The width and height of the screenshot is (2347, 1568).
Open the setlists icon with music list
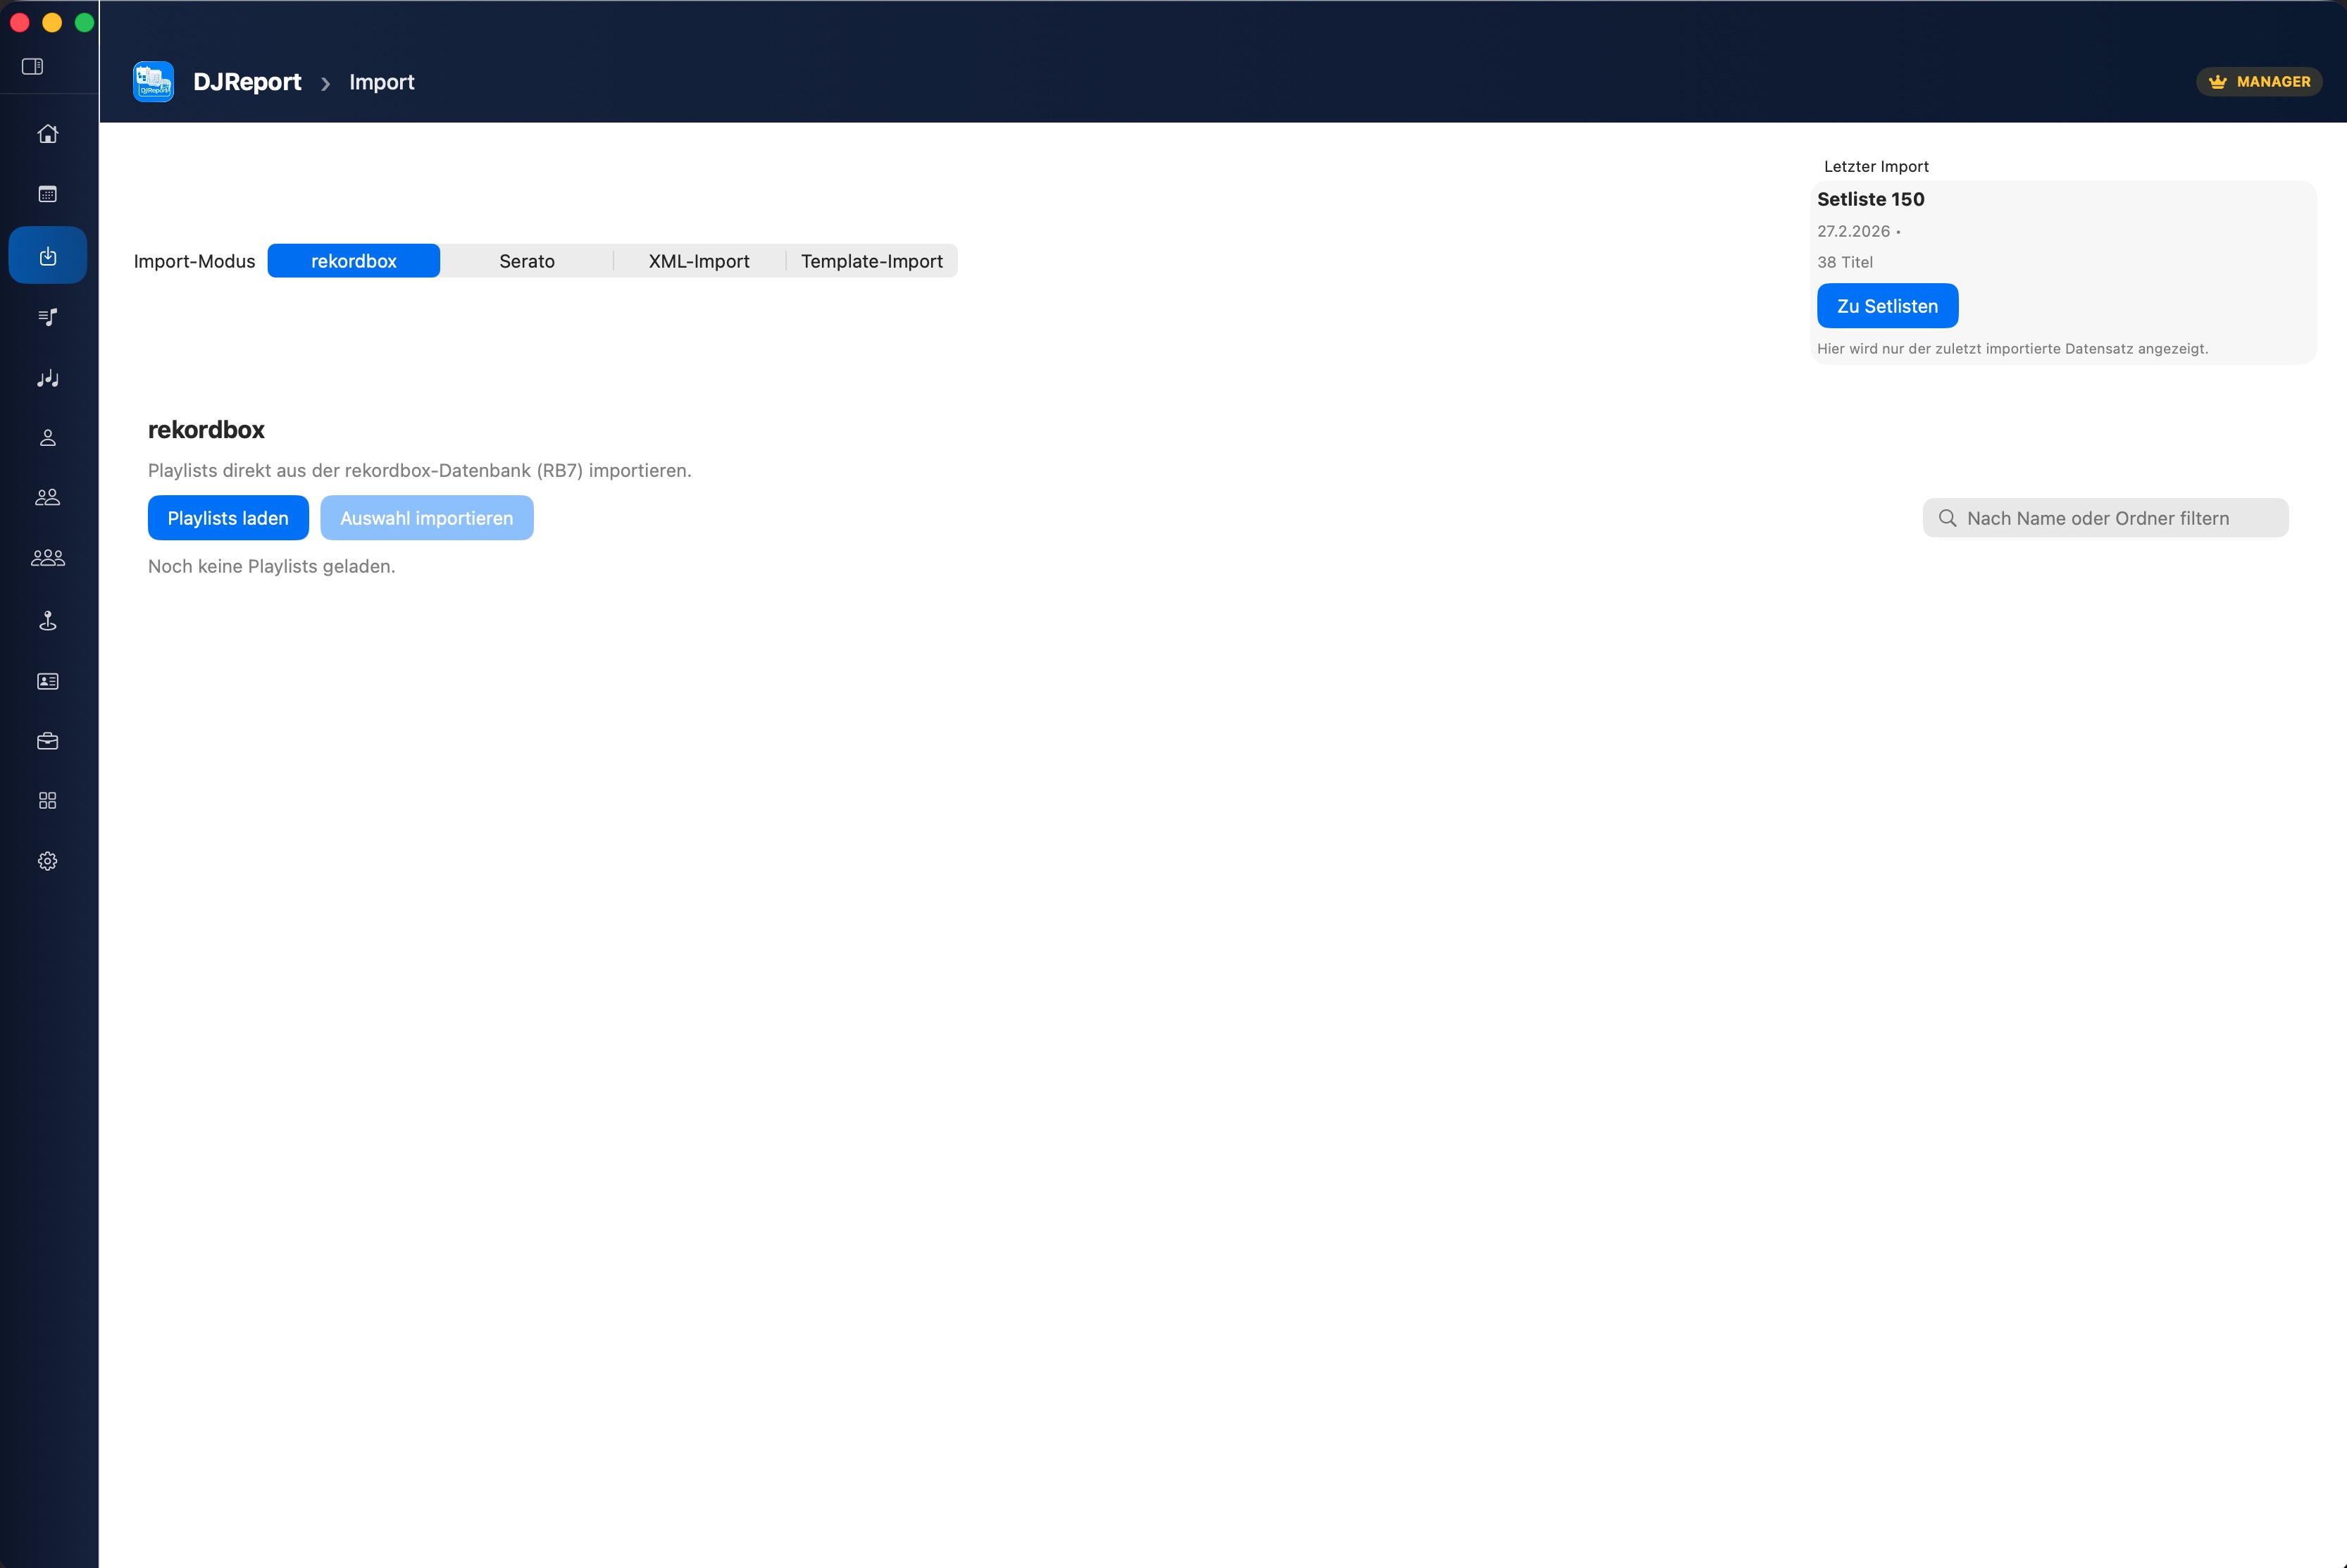click(47, 317)
